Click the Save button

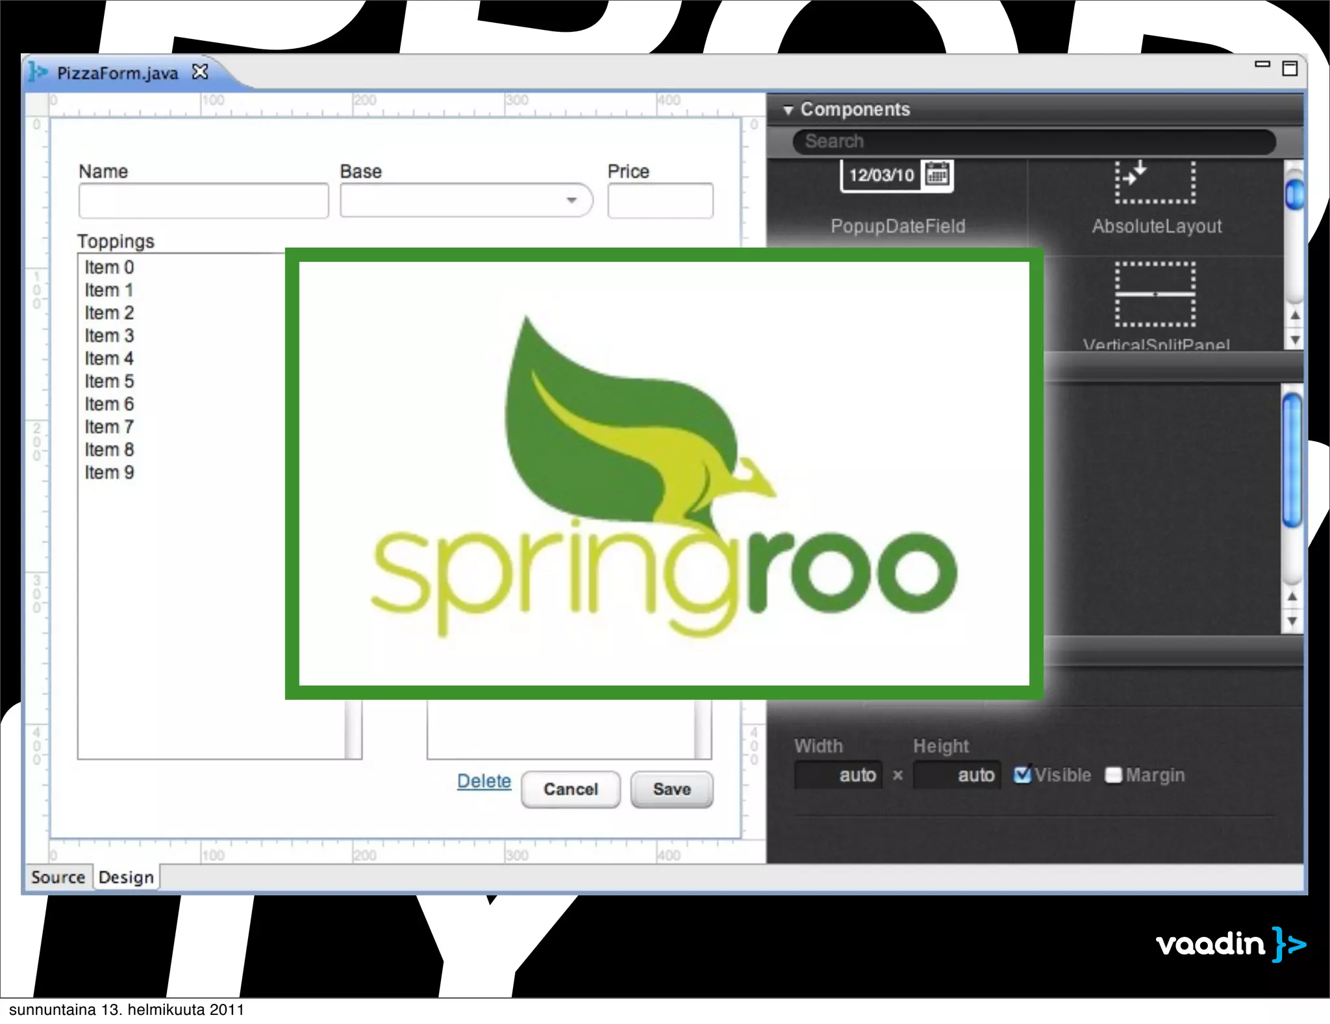tap(671, 789)
